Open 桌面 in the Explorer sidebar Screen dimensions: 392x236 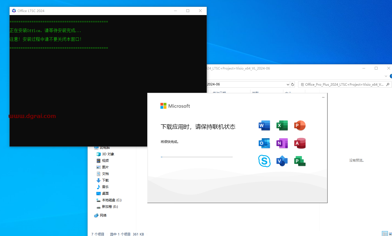pos(105,194)
